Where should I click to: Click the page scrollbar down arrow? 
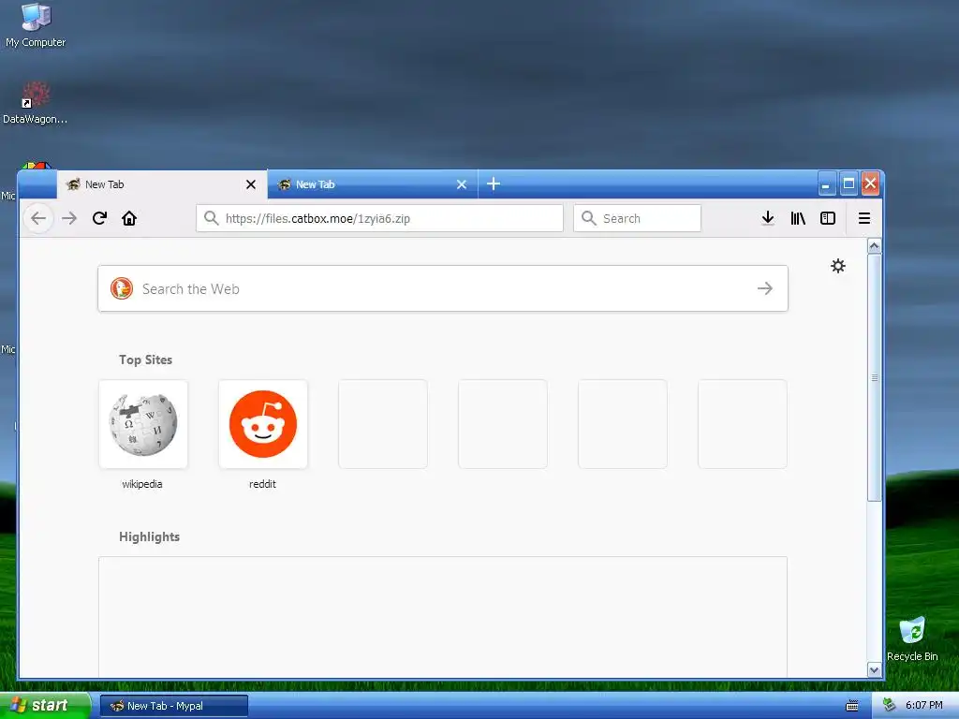[875, 670]
